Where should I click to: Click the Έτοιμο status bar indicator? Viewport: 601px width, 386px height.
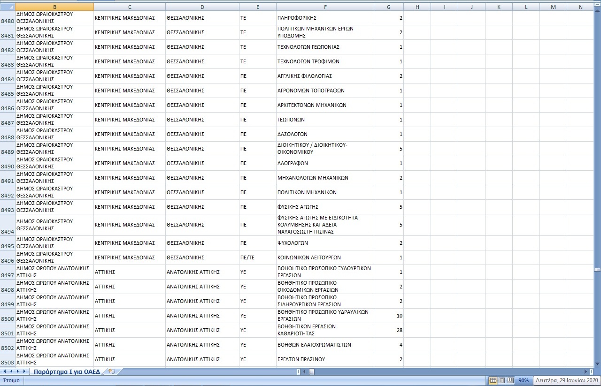pos(12,380)
